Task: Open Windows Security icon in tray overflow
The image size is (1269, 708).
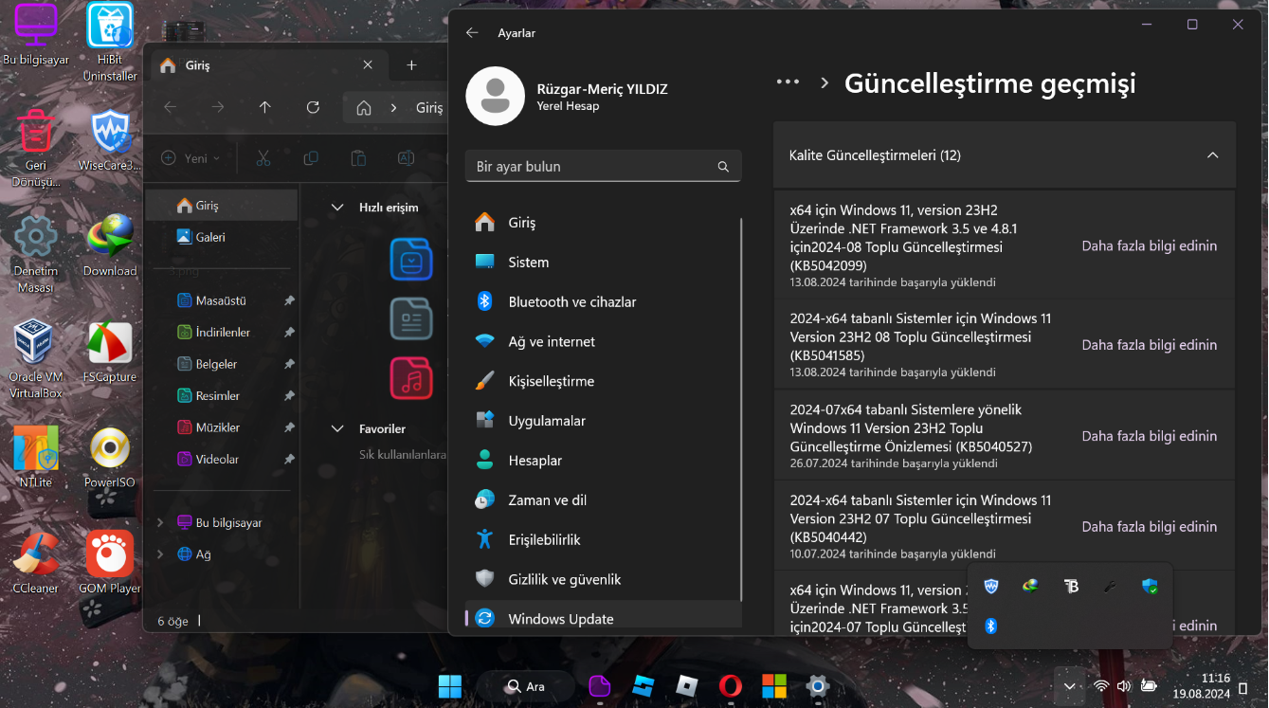Action: point(1151,587)
